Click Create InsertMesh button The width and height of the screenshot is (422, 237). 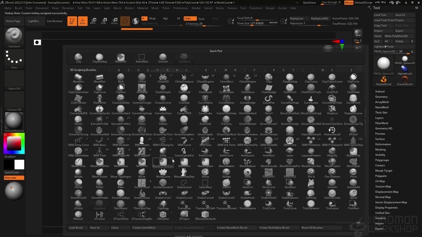(152, 228)
